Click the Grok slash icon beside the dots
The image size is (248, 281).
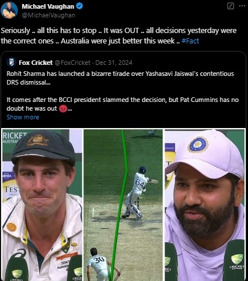click(x=231, y=6)
